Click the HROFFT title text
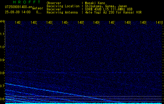Viewport: 164px width, 104px height. pyautogui.click(x=27, y=2)
